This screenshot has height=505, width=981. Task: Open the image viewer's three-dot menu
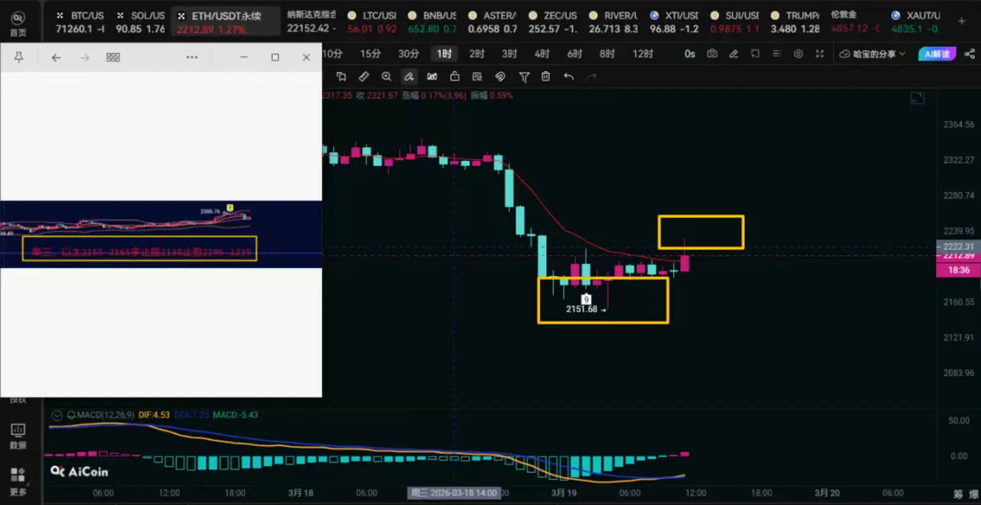tap(192, 58)
